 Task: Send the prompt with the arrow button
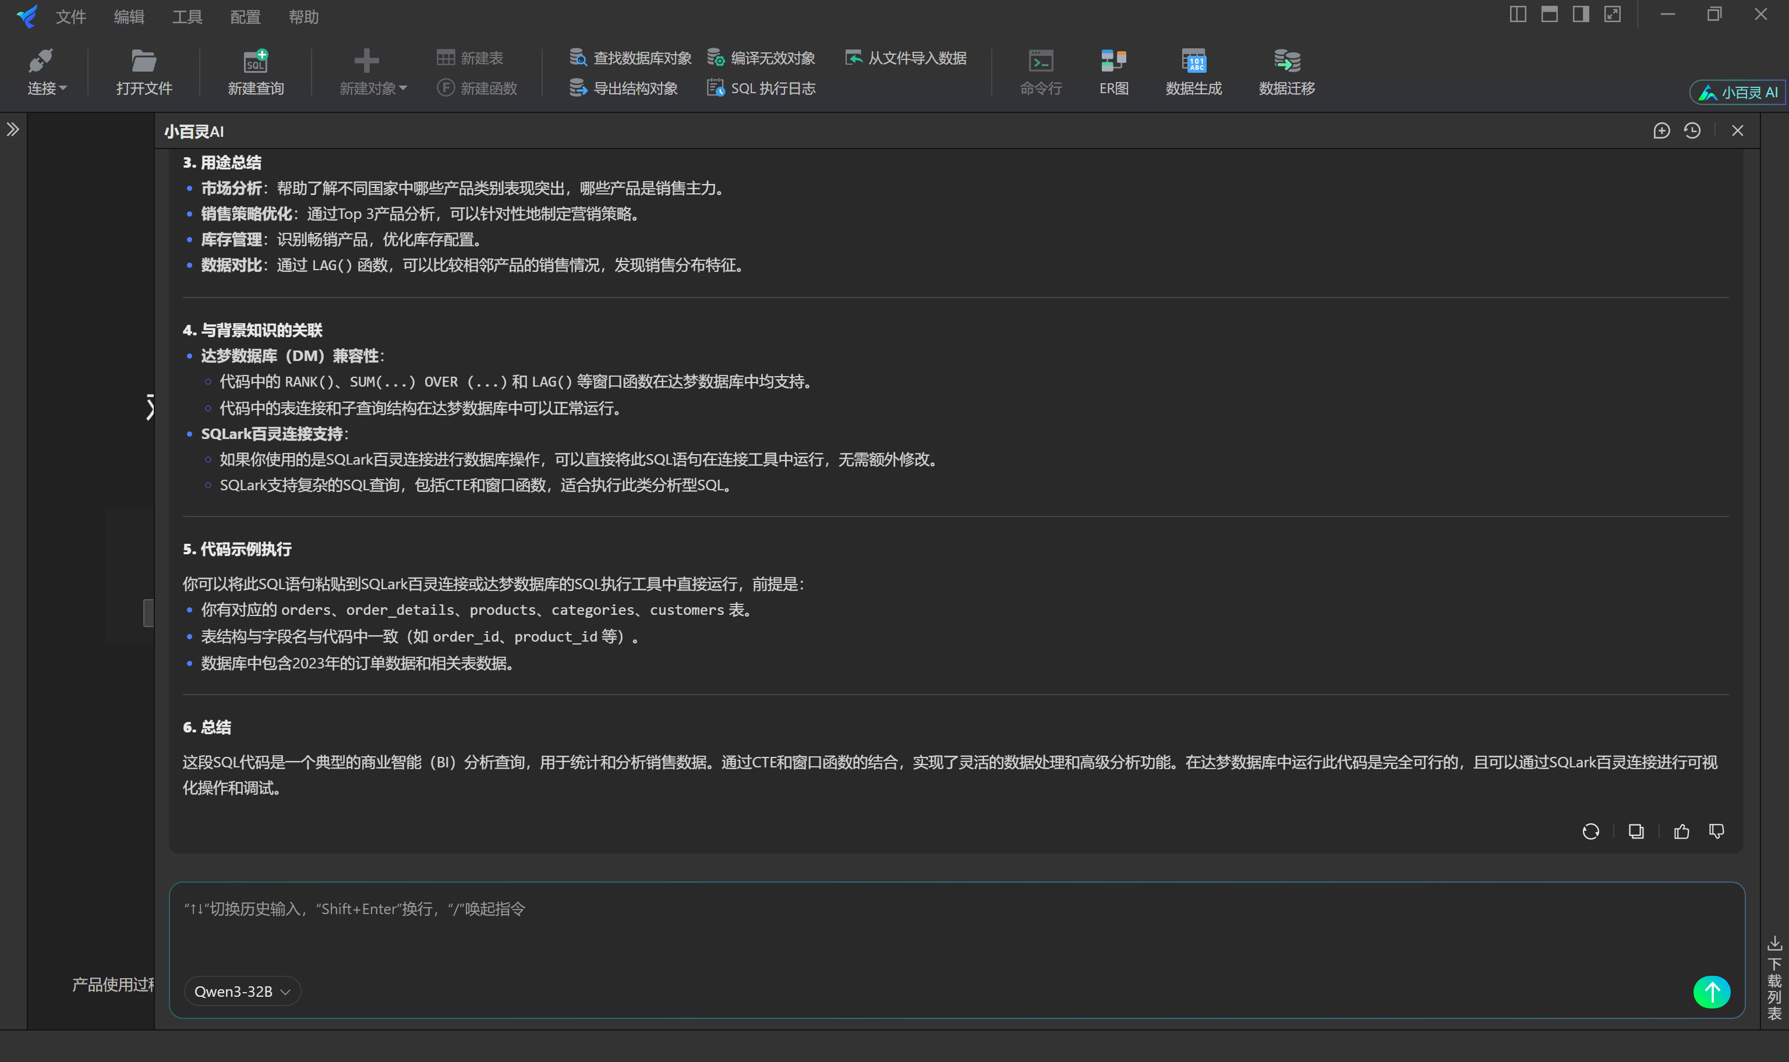(x=1712, y=991)
